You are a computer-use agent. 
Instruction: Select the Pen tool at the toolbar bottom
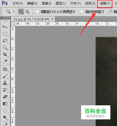(x=5, y=124)
